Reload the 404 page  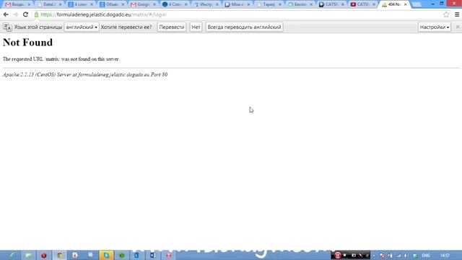26,14
